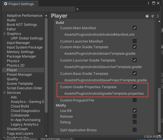Viewport: 163px width, 140px height.
Task: Select the Player category in sidebar
Action: click(23, 70)
